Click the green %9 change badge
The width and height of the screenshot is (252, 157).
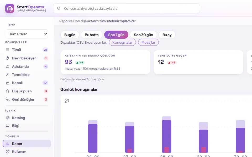click(80, 63)
